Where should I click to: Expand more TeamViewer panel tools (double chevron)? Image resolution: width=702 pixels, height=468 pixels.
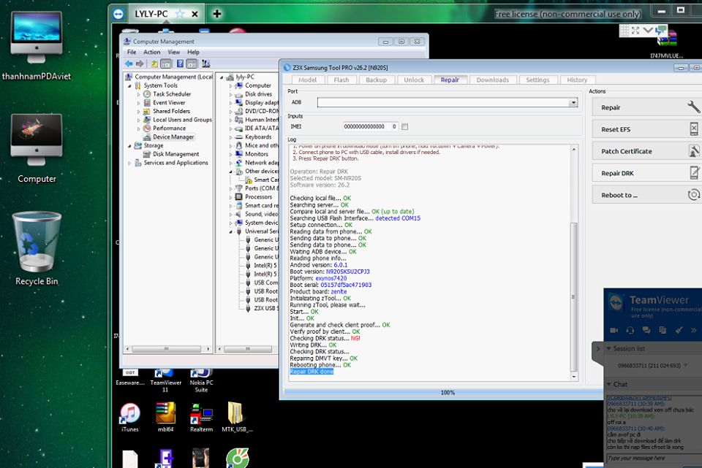(x=694, y=330)
